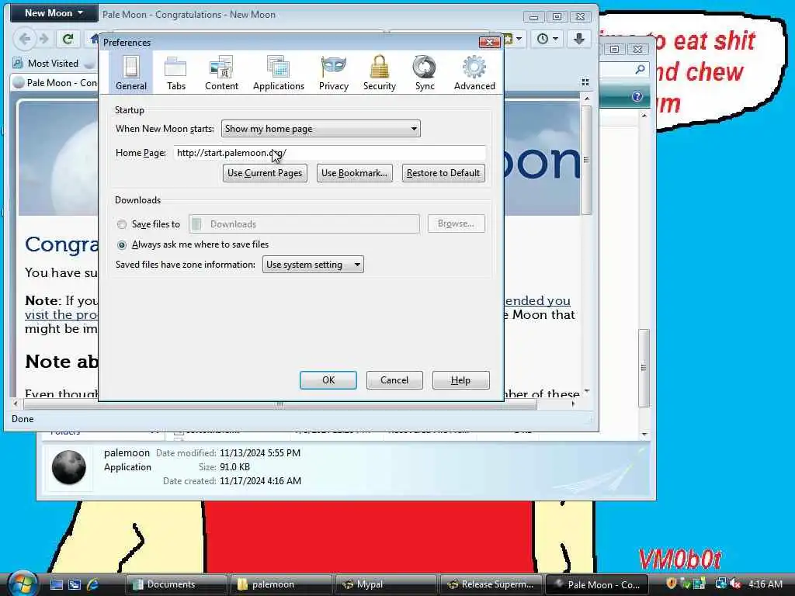Click the browser horizontal scrollbar thumb

[x=279, y=404]
